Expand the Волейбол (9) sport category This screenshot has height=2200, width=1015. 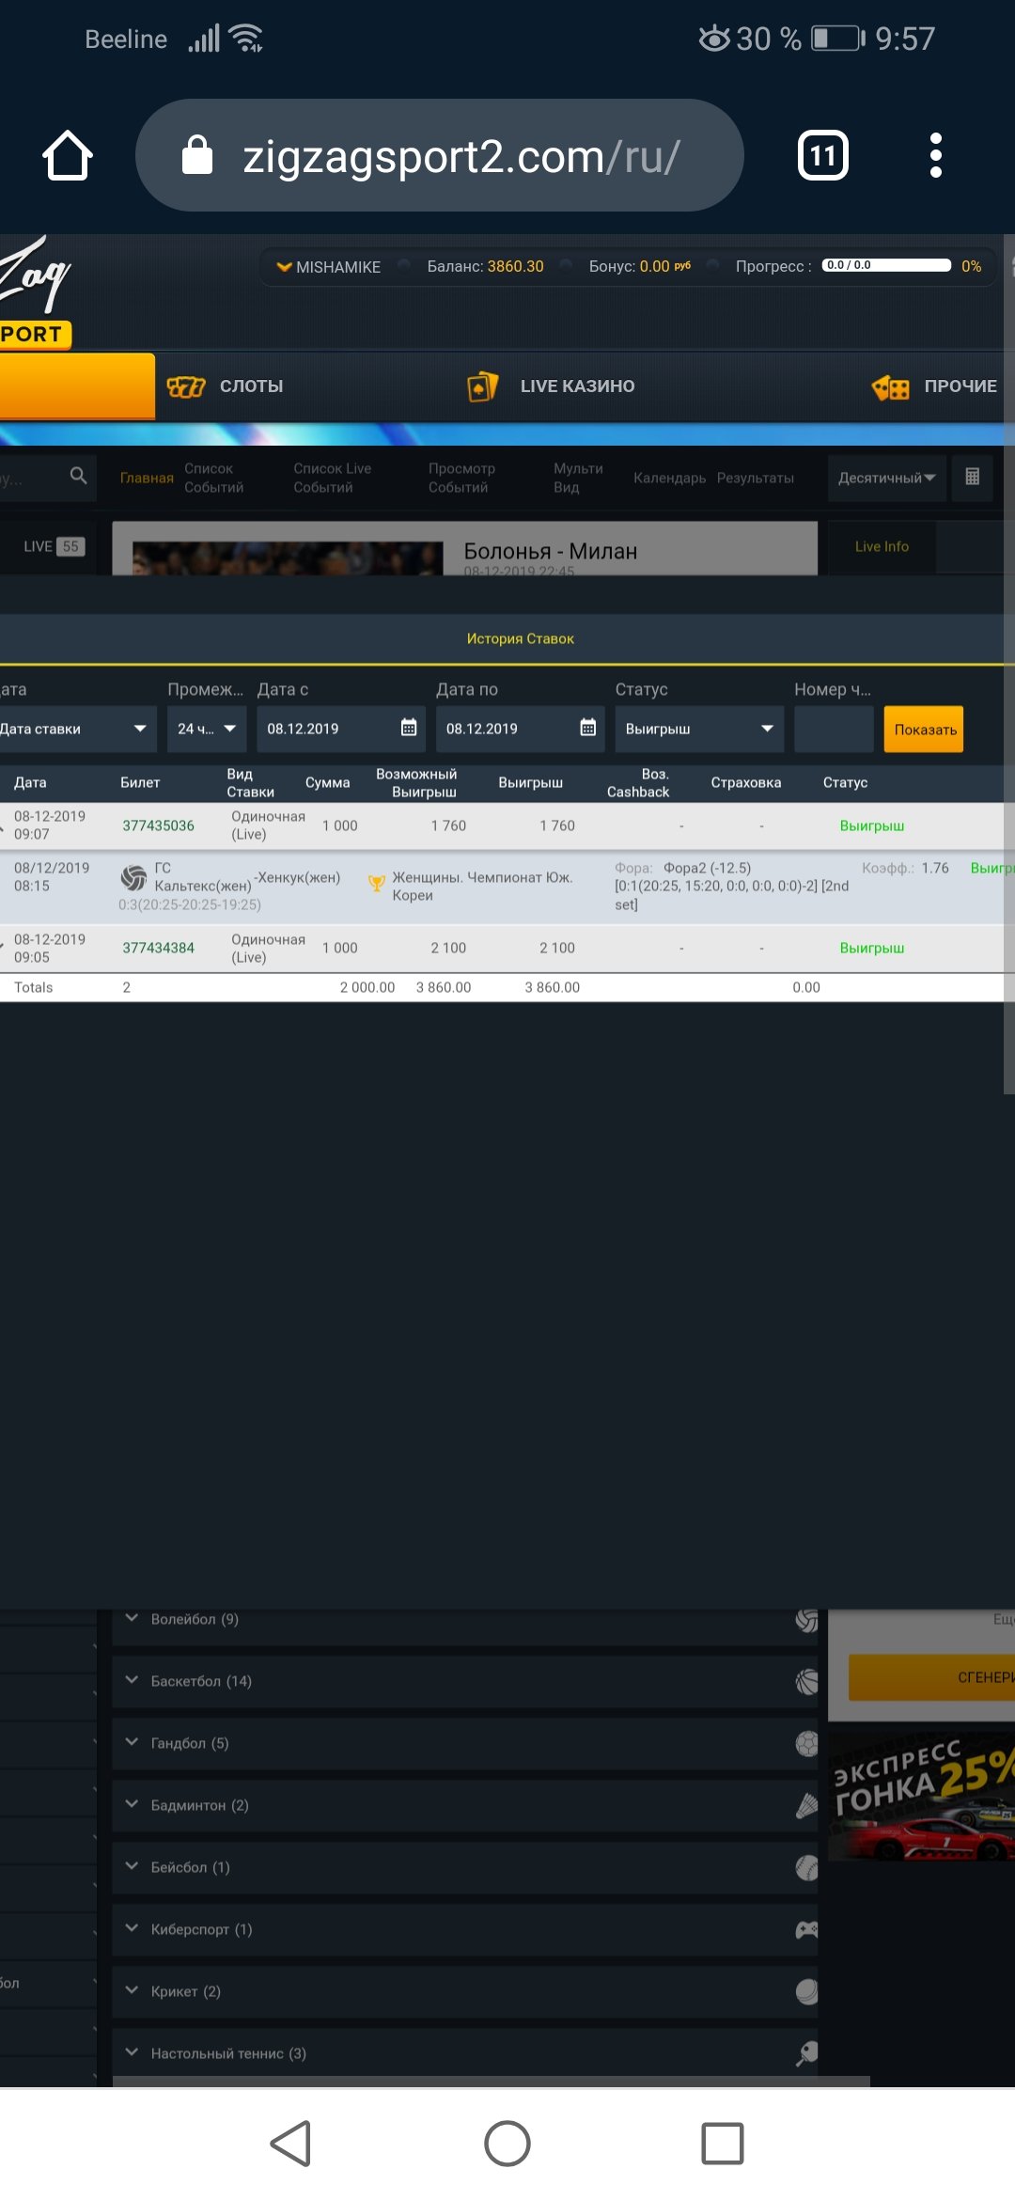click(195, 1619)
